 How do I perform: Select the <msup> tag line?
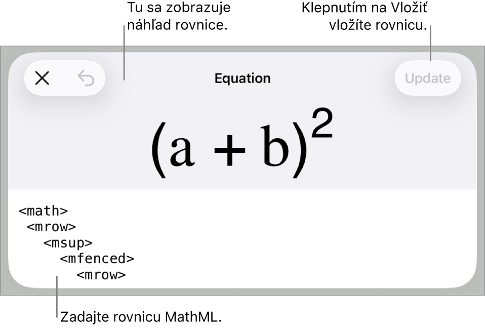[68, 243]
